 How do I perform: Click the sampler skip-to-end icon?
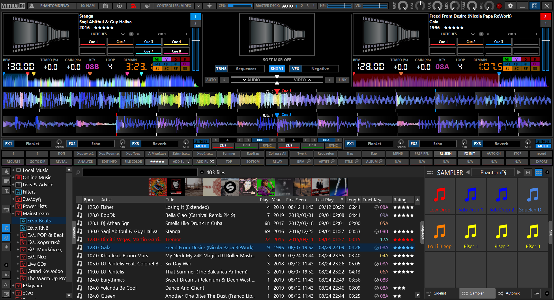(528, 172)
